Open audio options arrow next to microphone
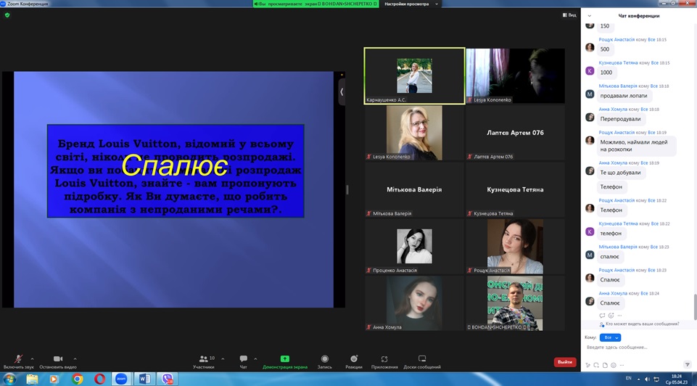This screenshot has height=386, width=697. [x=32, y=358]
